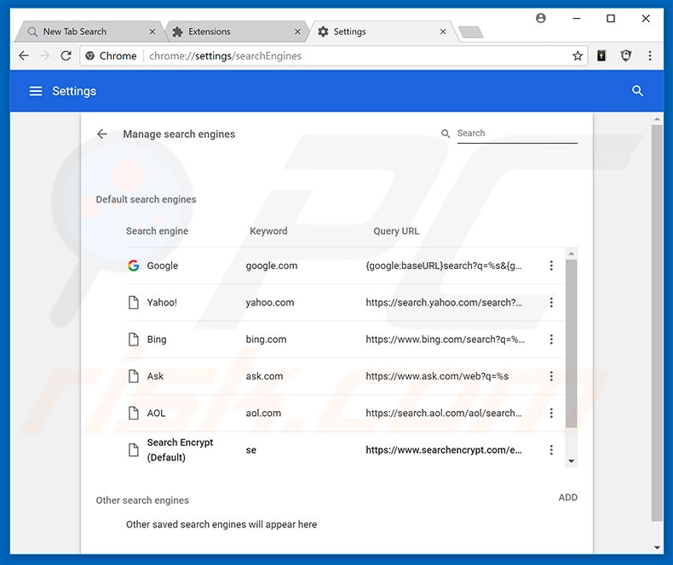Click the Keyword column header
The image size is (673, 565).
(x=268, y=231)
